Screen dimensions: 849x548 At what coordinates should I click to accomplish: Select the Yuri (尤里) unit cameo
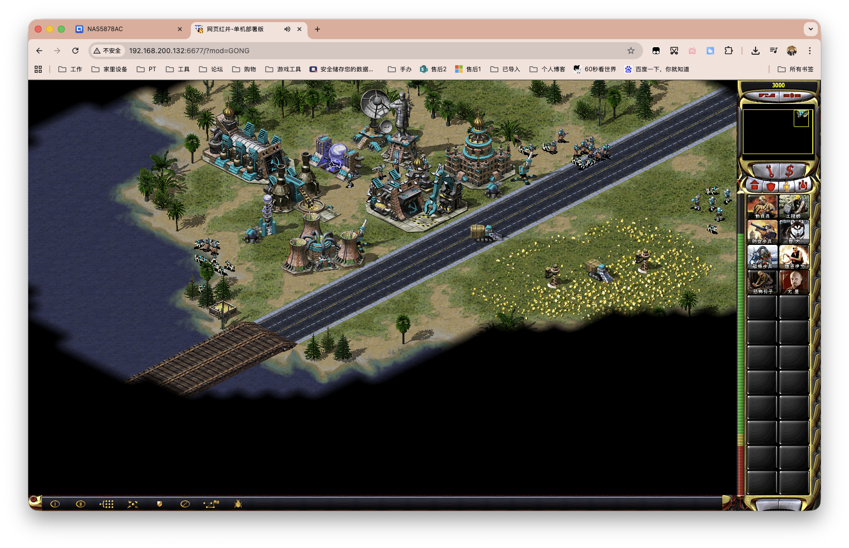pos(794,282)
